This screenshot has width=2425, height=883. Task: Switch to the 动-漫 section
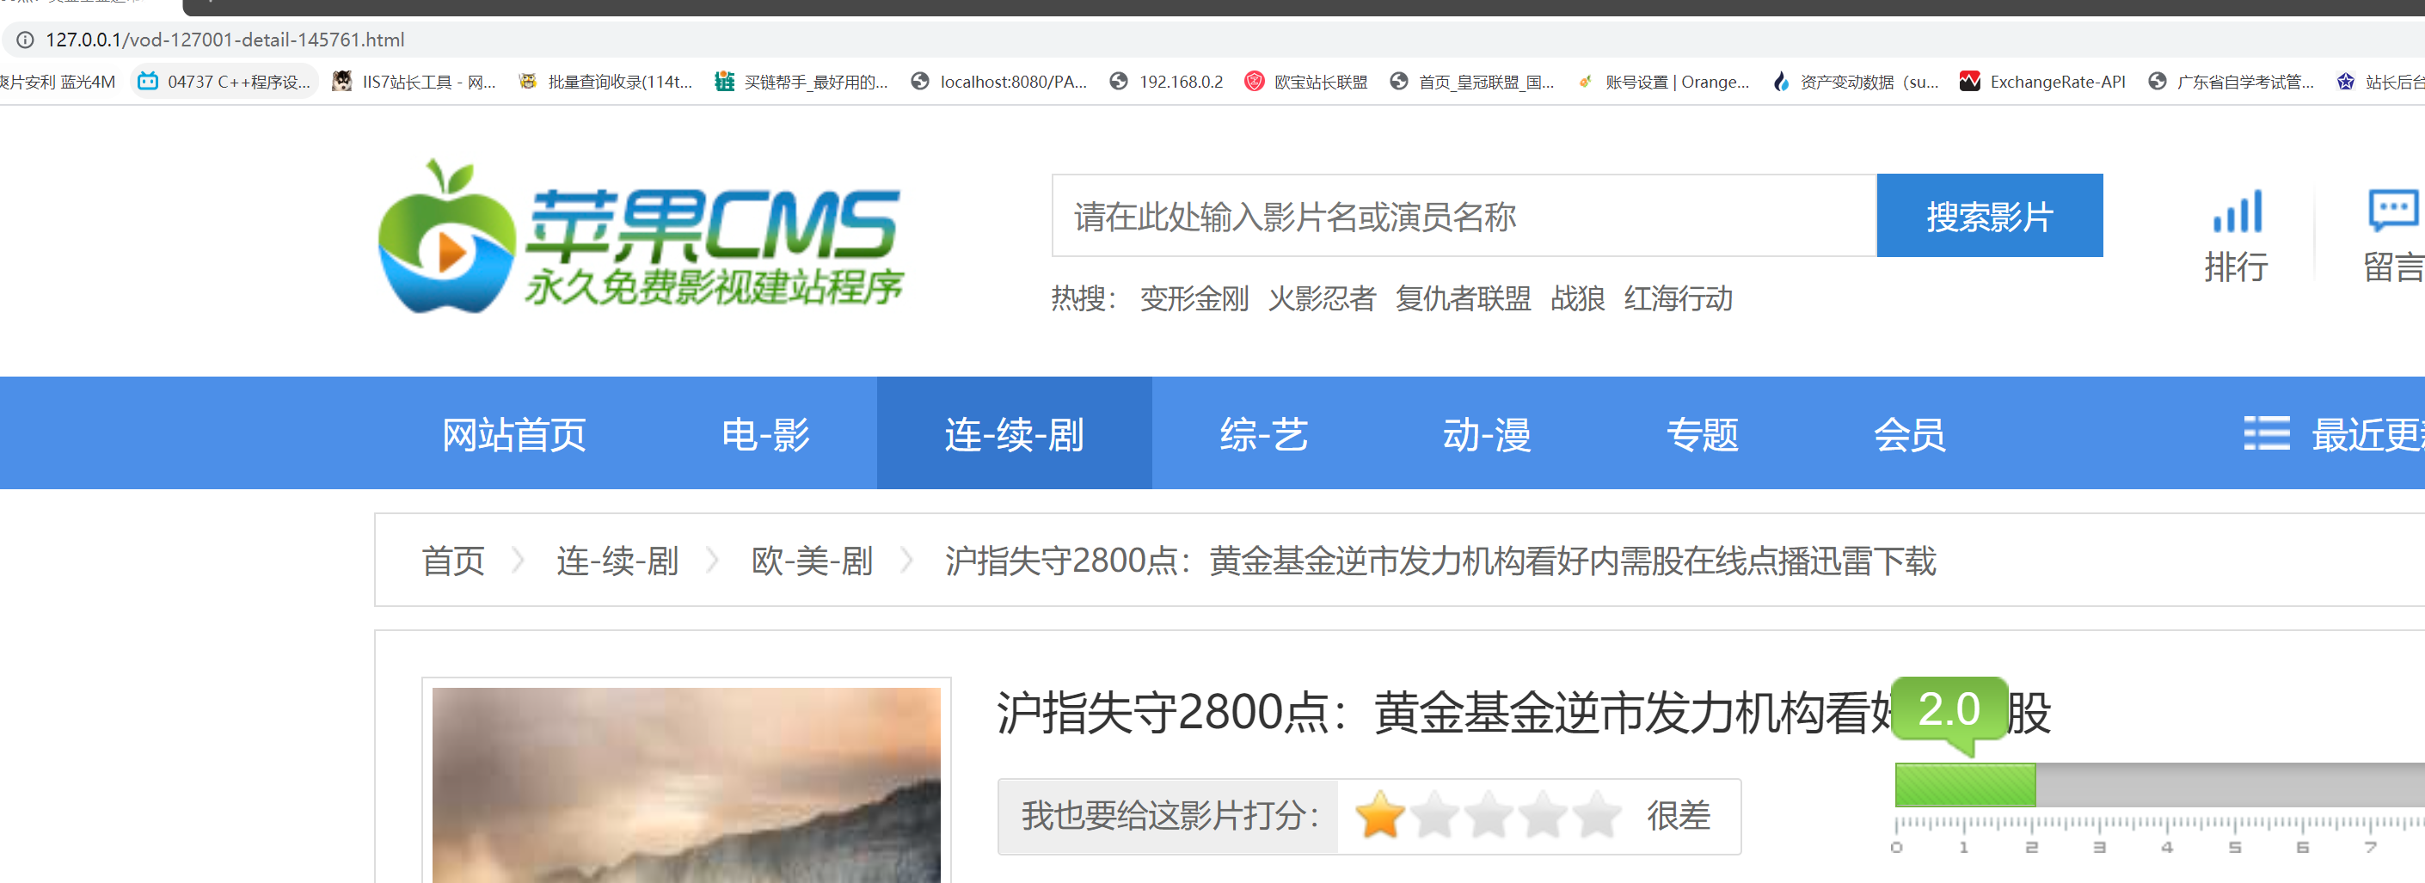pos(1485,433)
